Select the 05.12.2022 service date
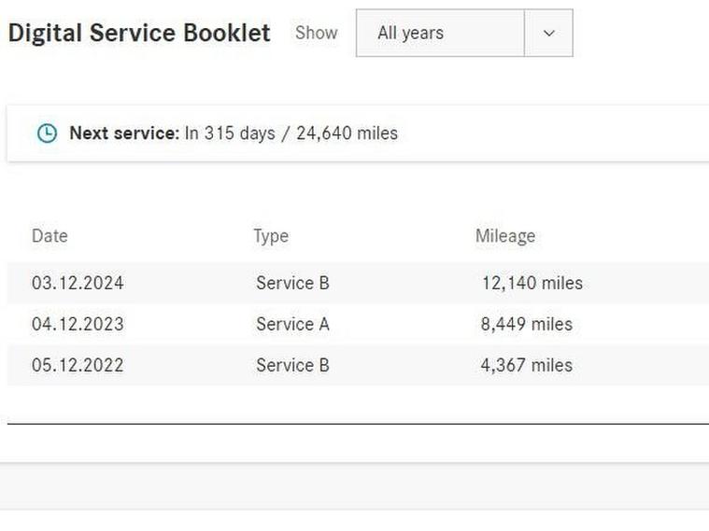This screenshot has height=531, width=709. pyautogui.click(x=78, y=365)
